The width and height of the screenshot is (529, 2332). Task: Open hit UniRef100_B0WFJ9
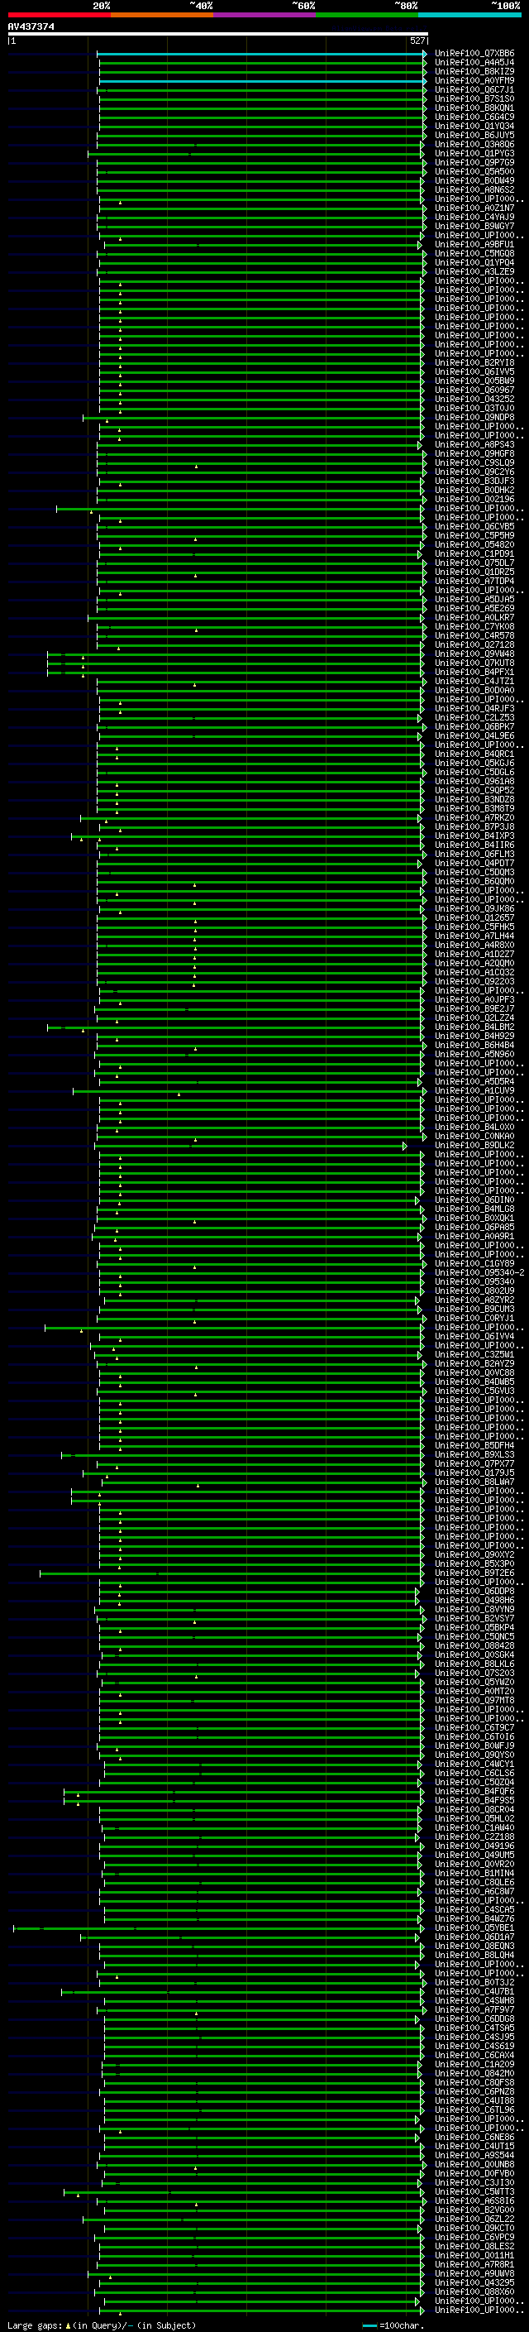(474, 1745)
